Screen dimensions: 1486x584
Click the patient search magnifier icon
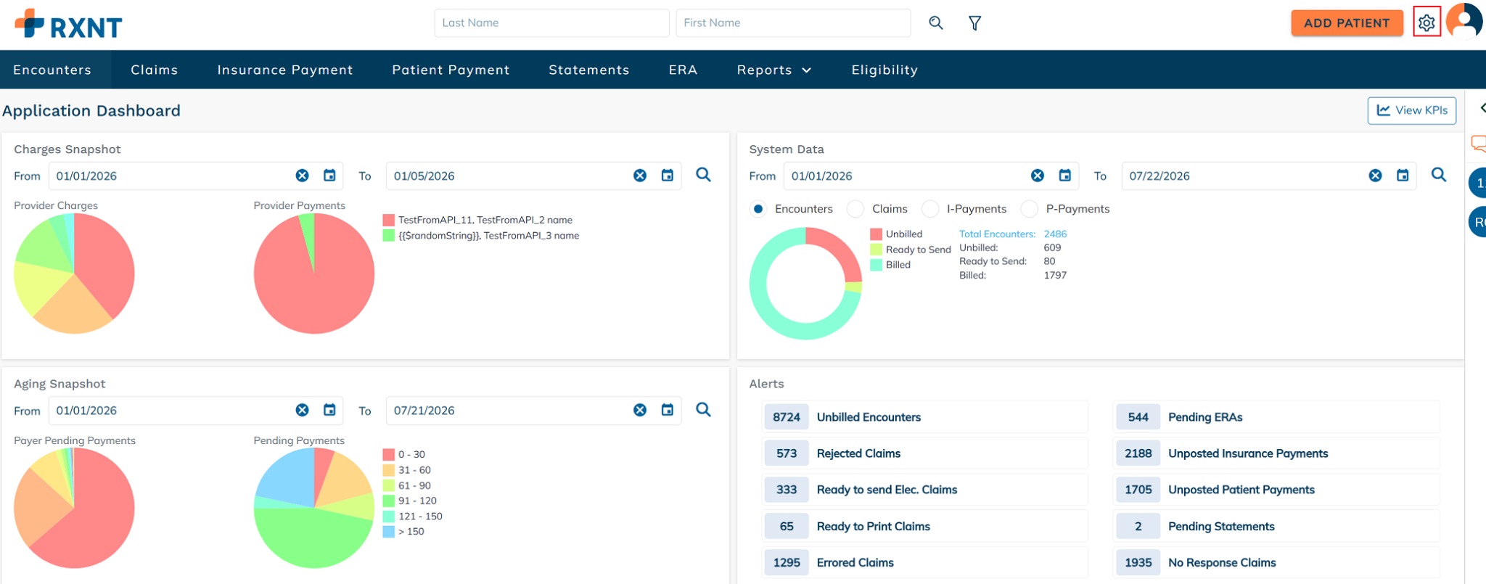coord(936,23)
